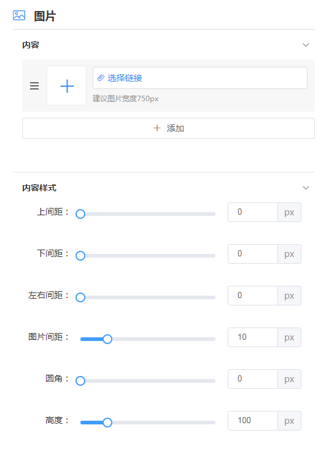Click the 添加 button
This screenshot has width=329, height=452.
tap(168, 128)
